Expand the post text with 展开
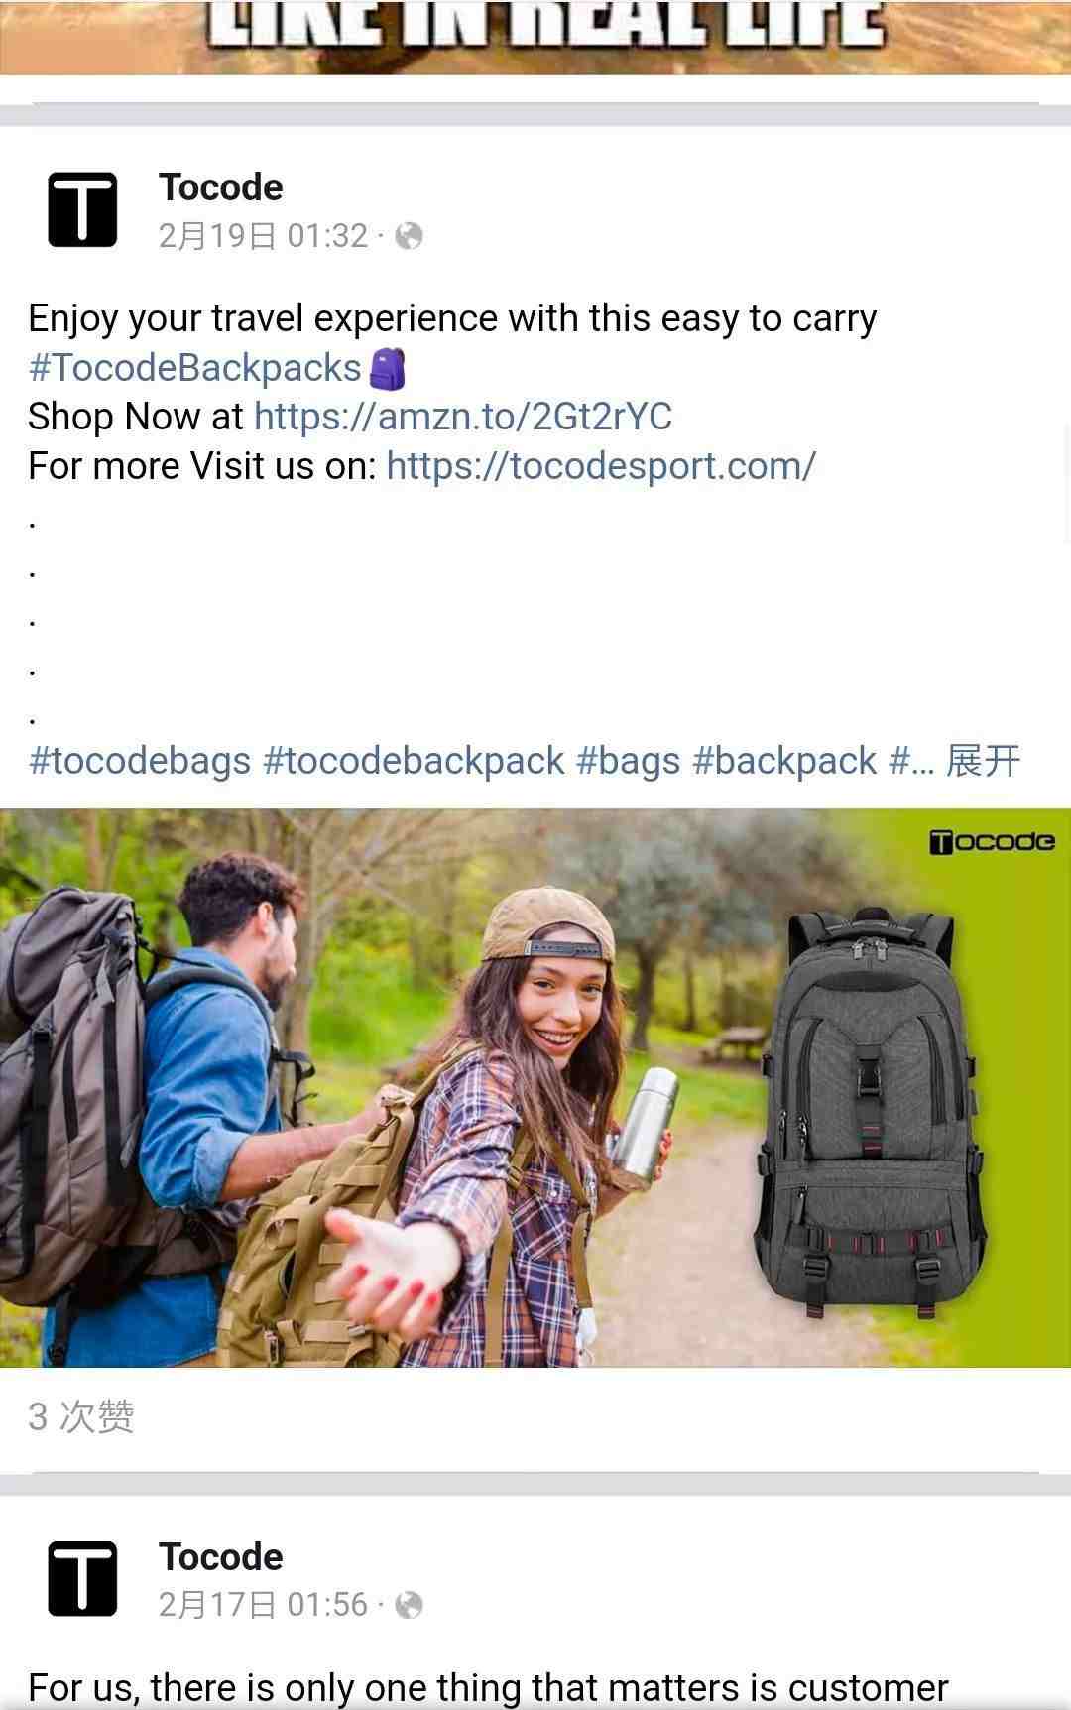Screen dimensions: 1071x1710 pyautogui.click(x=983, y=761)
